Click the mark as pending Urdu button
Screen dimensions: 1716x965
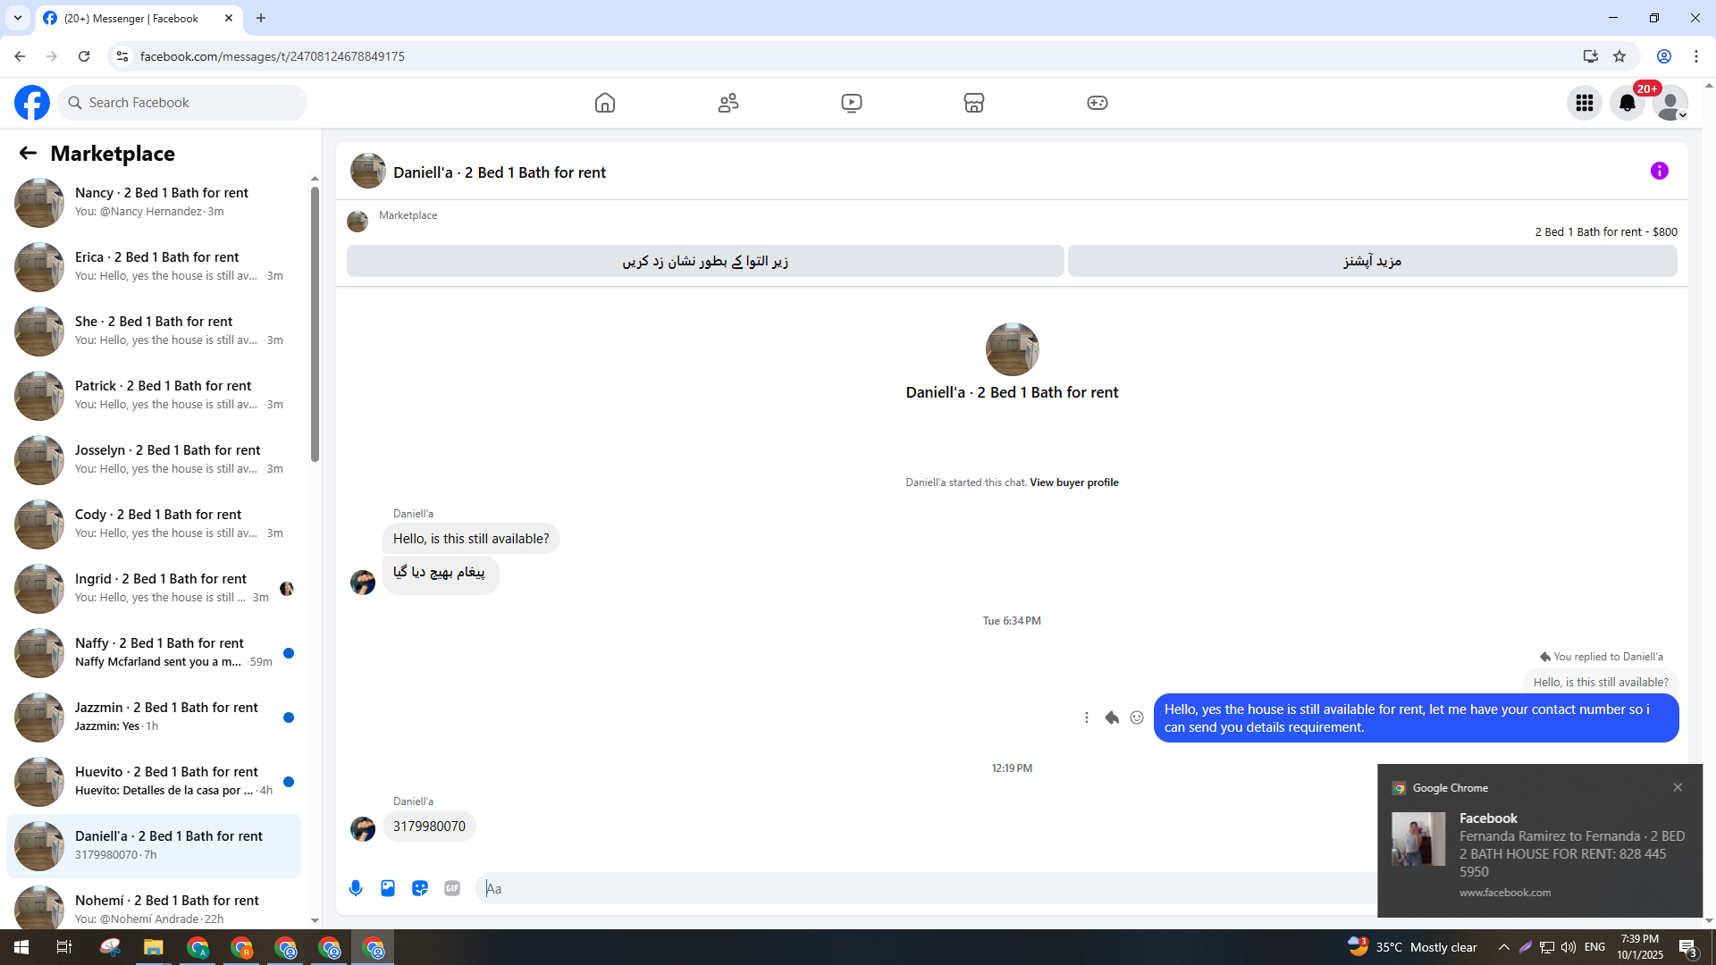pyautogui.click(x=705, y=261)
